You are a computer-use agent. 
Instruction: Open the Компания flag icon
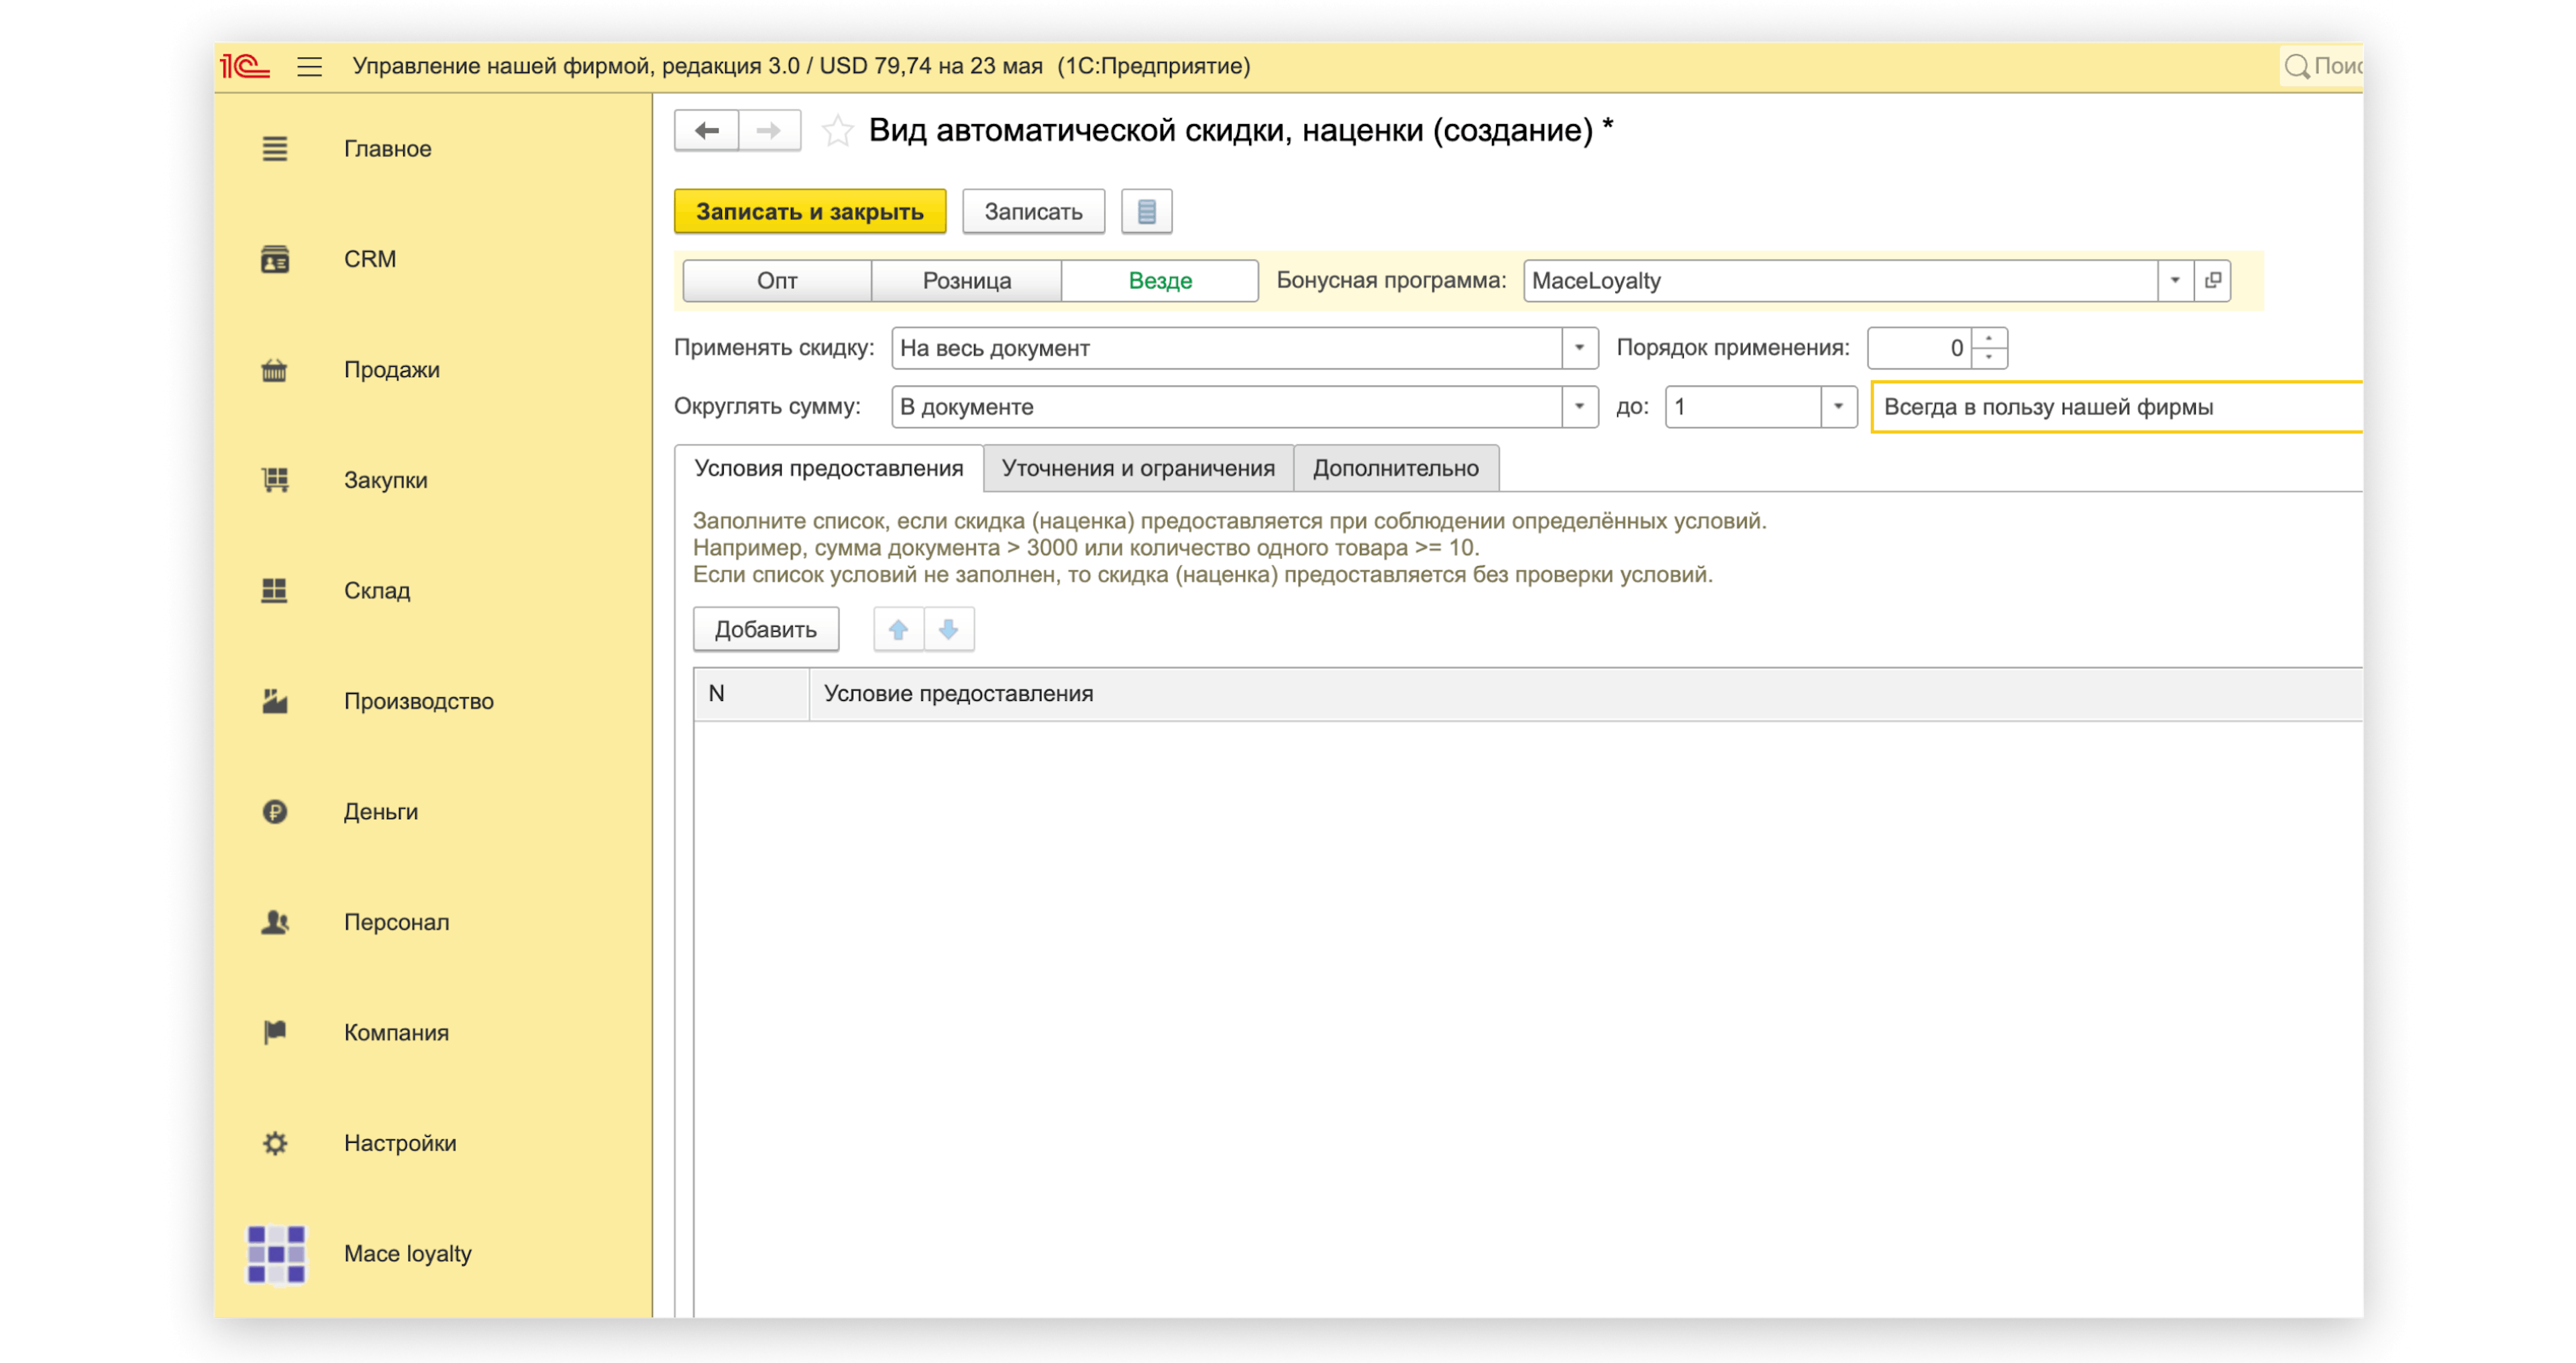coord(275,1033)
